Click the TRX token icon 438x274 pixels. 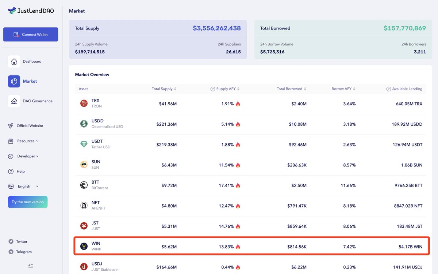(x=84, y=103)
